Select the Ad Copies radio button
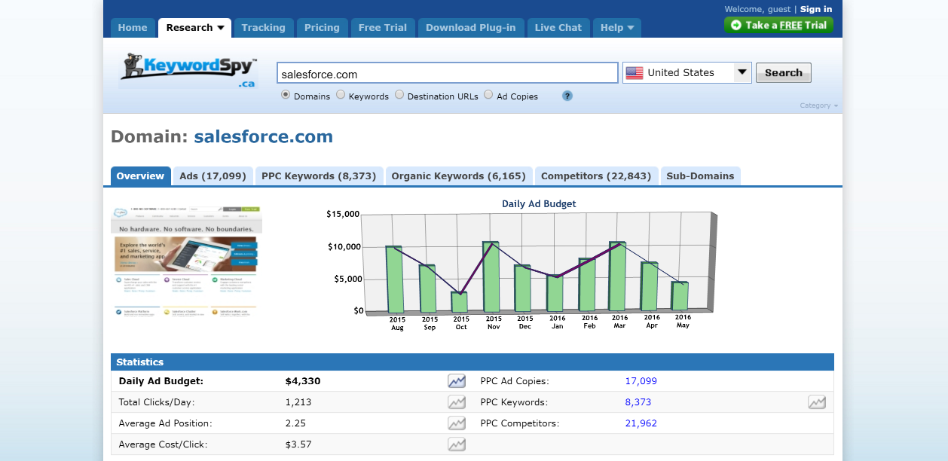 [x=488, y=95]
